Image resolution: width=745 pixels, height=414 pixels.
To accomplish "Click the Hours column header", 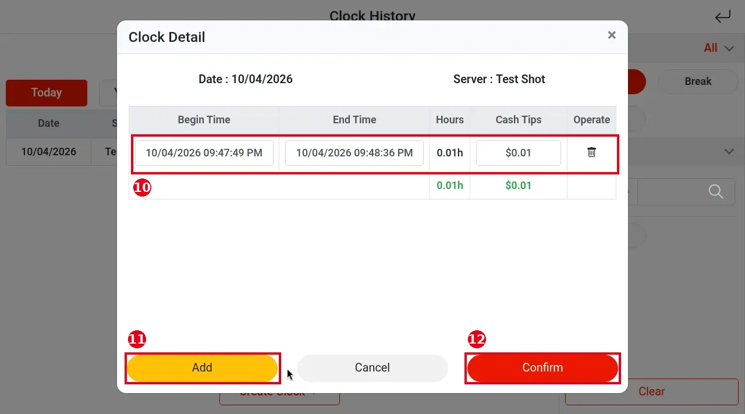I will point(450,120).
